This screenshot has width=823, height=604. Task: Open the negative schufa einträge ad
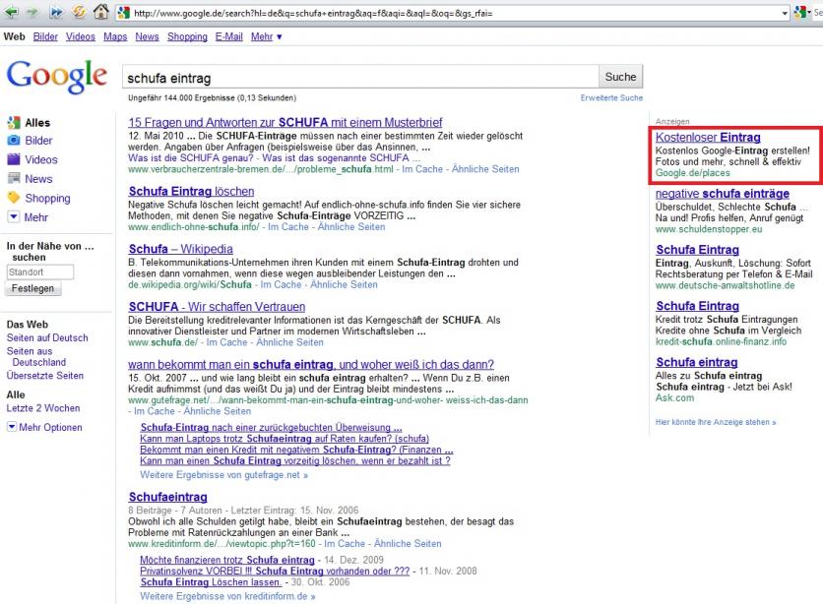(x=723, y=194)
